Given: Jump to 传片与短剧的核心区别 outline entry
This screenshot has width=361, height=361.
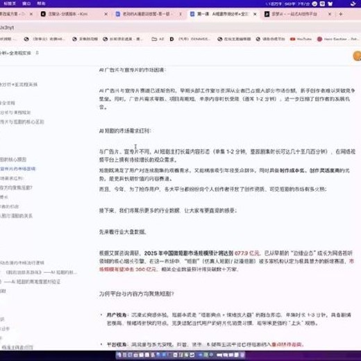Looking at the screenshot, I should click(x=22, y=121).
